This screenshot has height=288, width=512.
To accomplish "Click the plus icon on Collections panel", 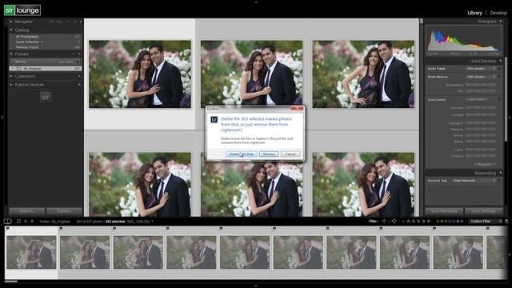I will pyautogui.click(x=79, y=76).
